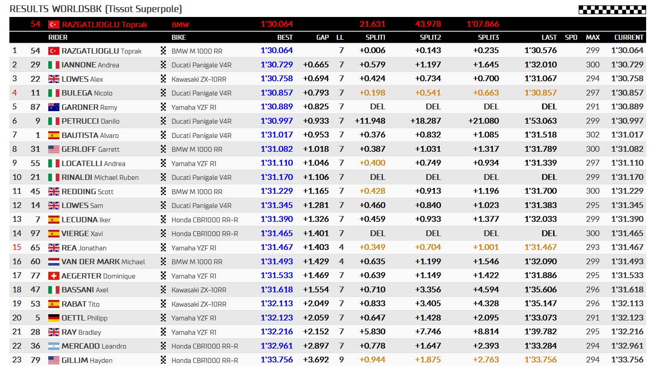Click the BIKE column header
Screen dimensions: 664x366
pos(179,37)
